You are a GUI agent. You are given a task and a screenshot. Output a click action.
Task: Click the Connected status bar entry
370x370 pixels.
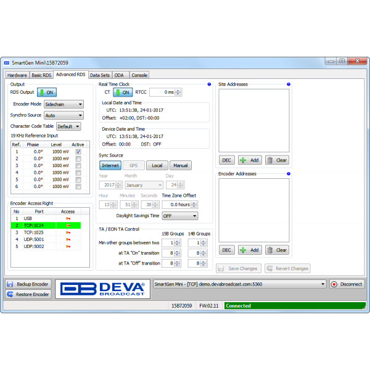(x=295, y=306)
